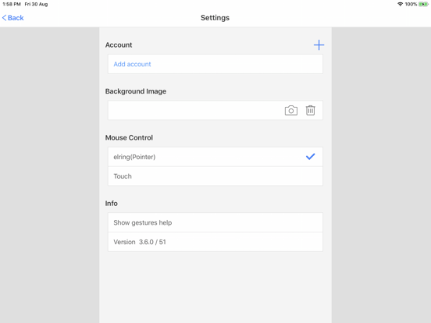431x323 pixels.
Task: Tap the Settings title
Action: point(215,18)
